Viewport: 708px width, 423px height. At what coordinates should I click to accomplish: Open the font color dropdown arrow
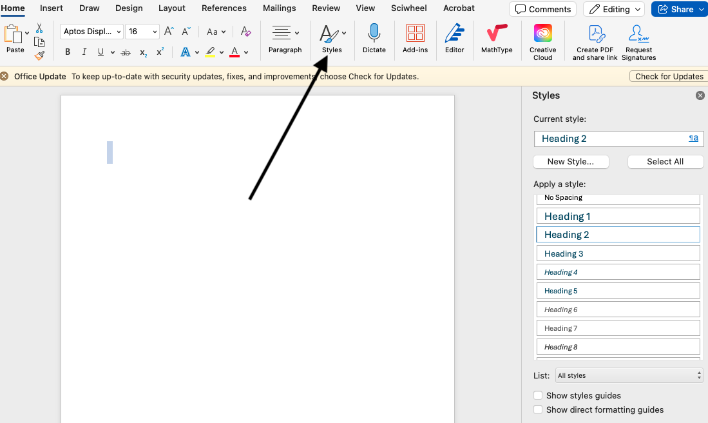pyautogui.click(x=246, y=52)
